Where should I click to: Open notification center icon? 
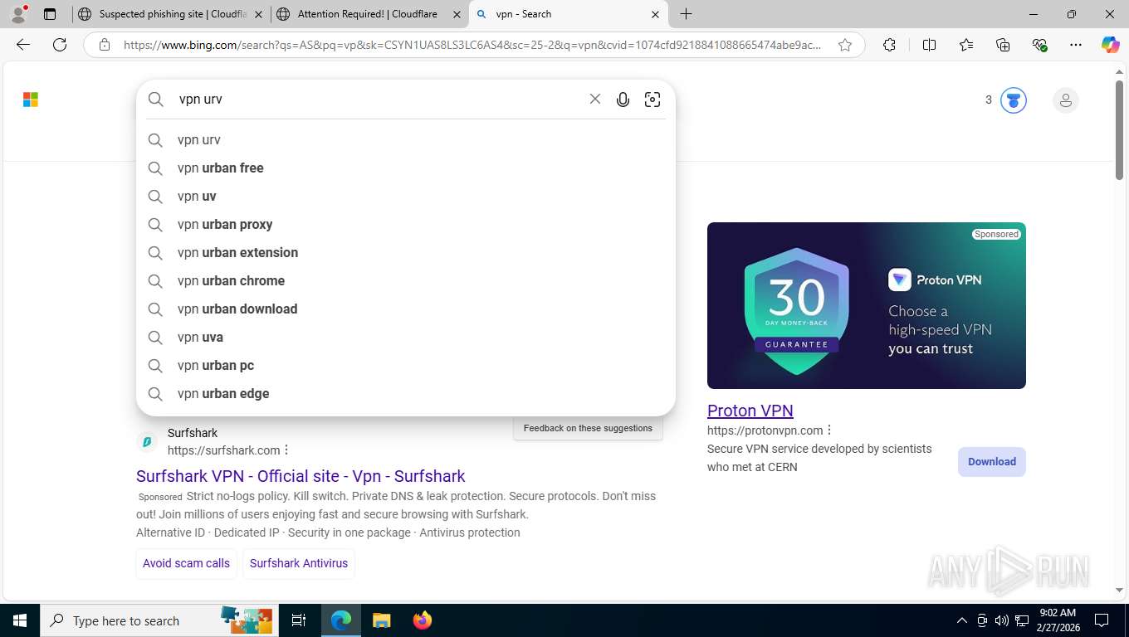1102,620
